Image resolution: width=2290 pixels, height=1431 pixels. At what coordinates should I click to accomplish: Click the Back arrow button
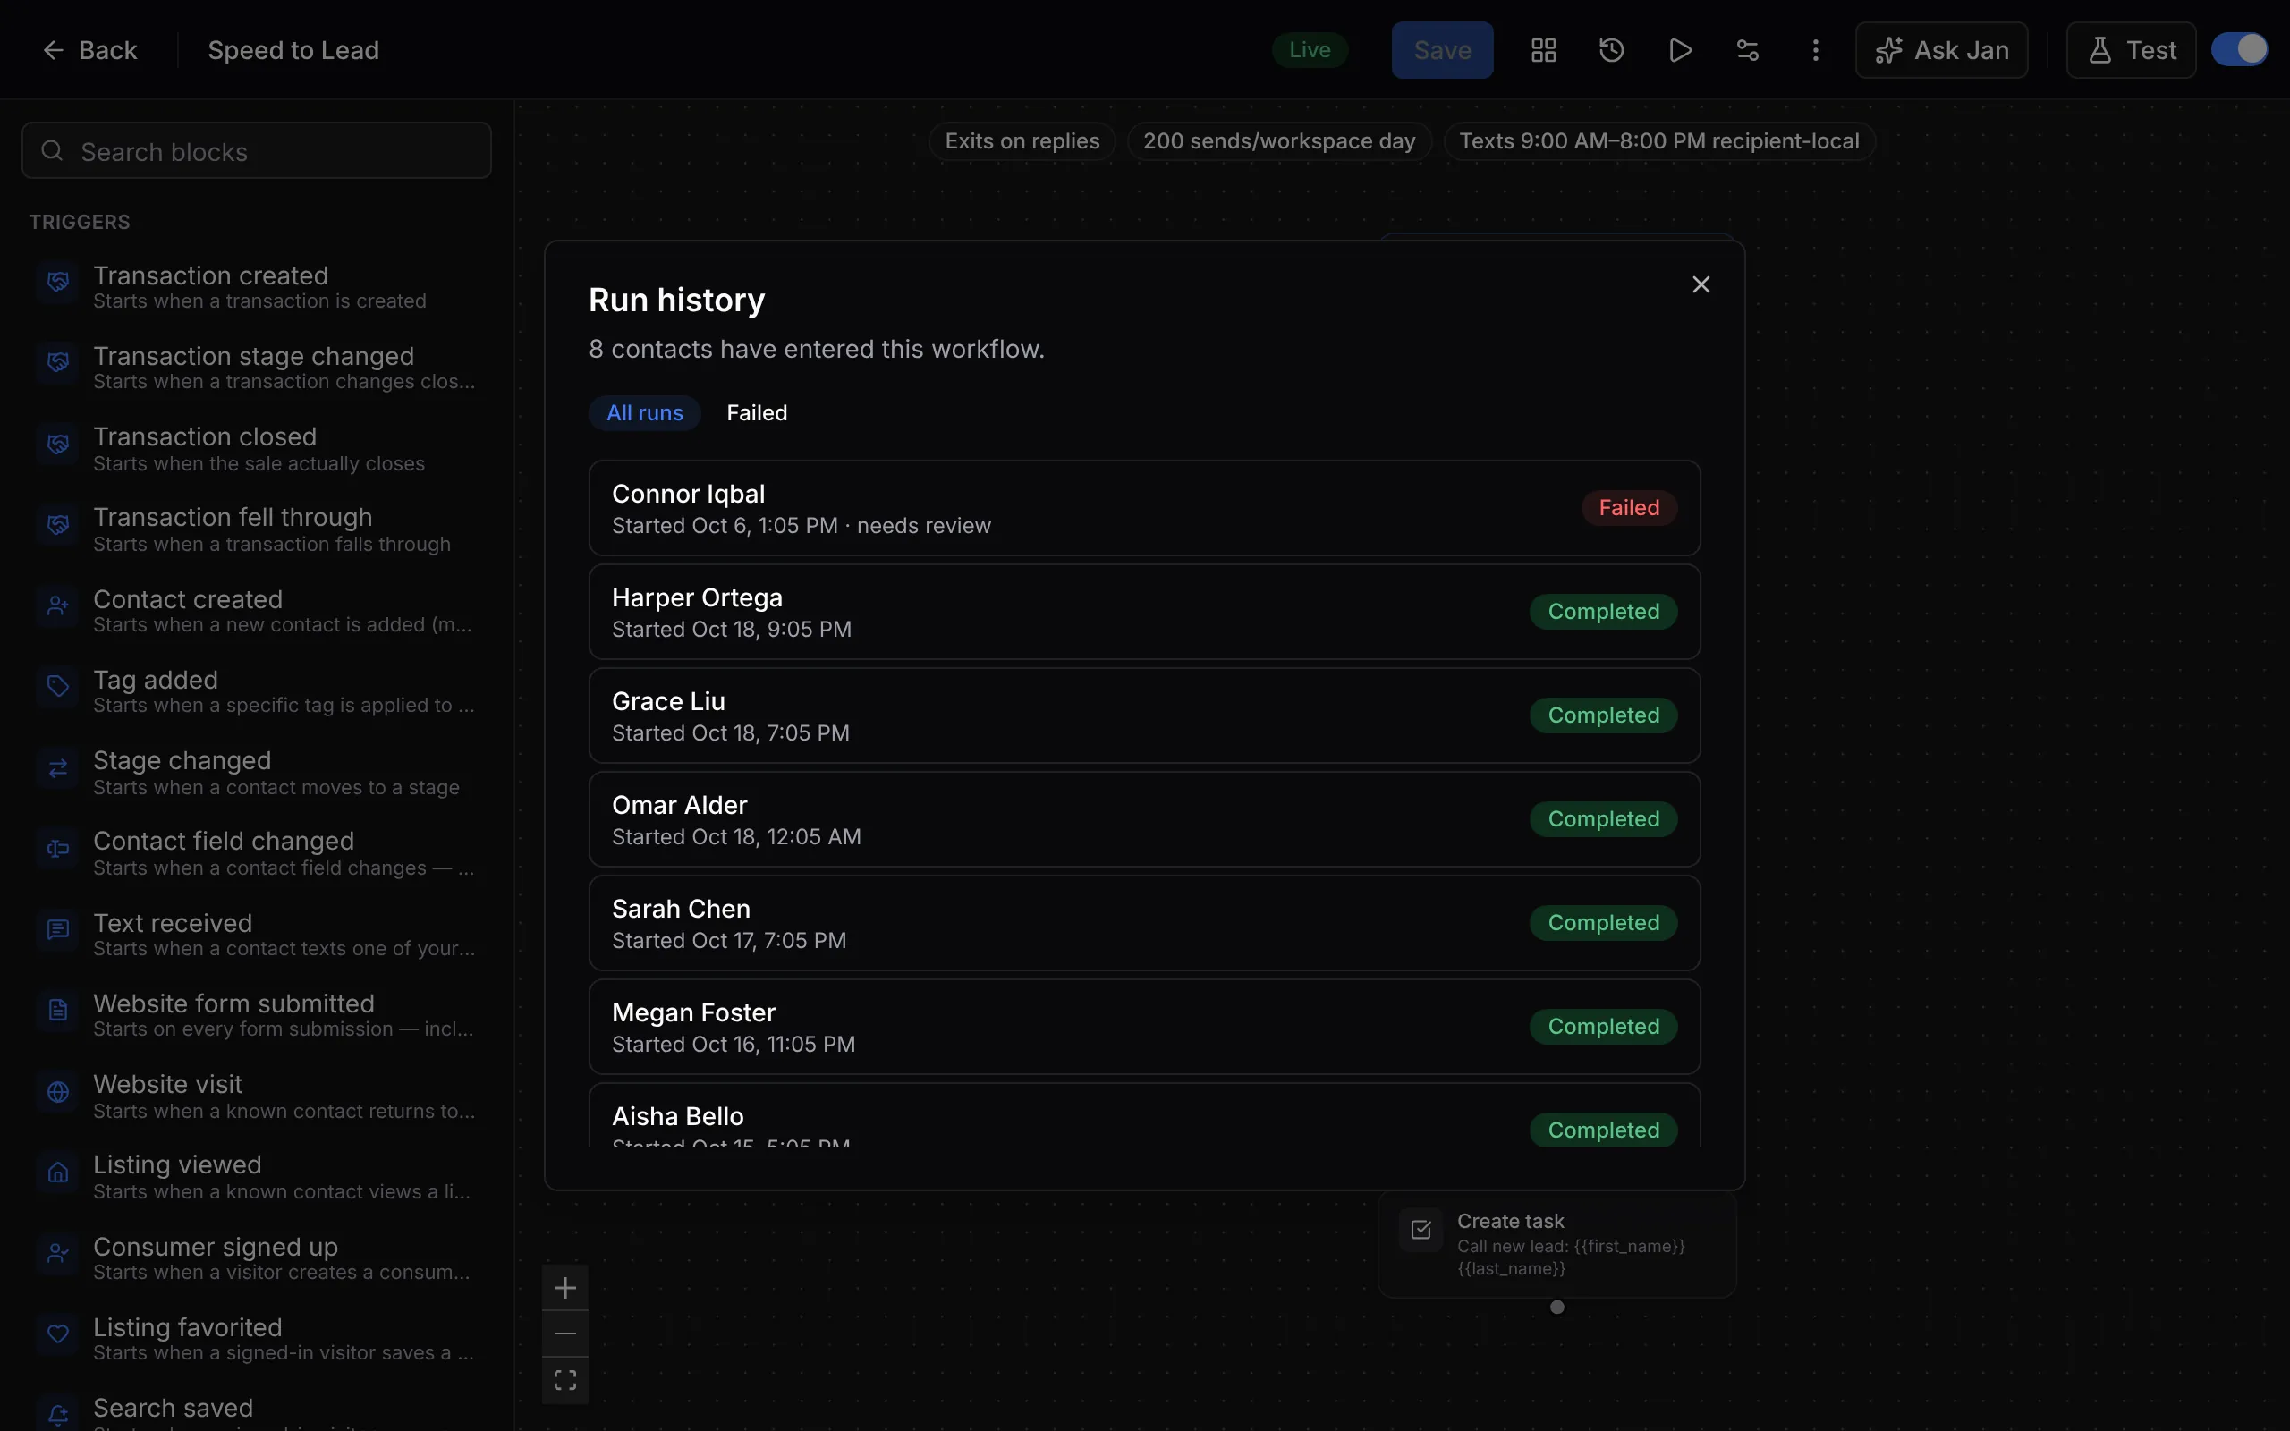pyautogui.click(x=89, y=50)
